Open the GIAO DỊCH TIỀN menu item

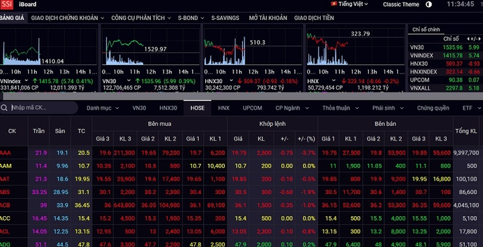(314, 18)
